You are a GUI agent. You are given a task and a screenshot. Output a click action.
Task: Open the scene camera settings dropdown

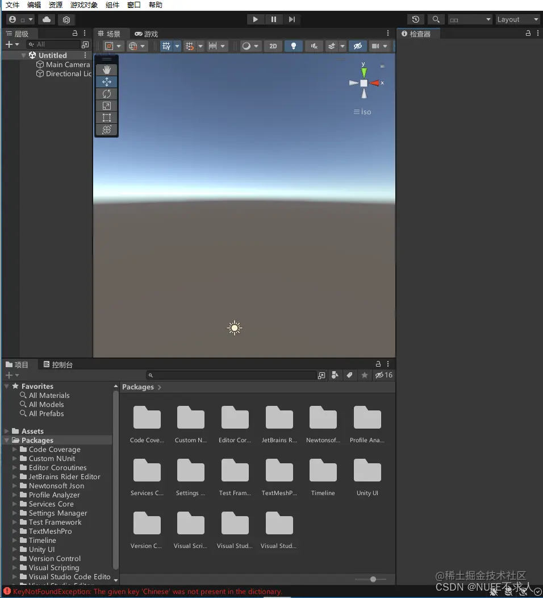[379, 46]
